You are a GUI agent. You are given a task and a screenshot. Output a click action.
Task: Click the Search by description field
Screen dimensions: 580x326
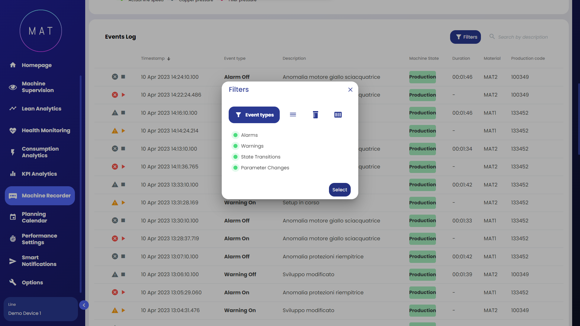pos(523,37)
